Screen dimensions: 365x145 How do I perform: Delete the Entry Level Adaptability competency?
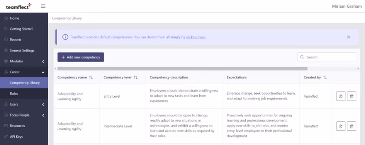point(351,97)
